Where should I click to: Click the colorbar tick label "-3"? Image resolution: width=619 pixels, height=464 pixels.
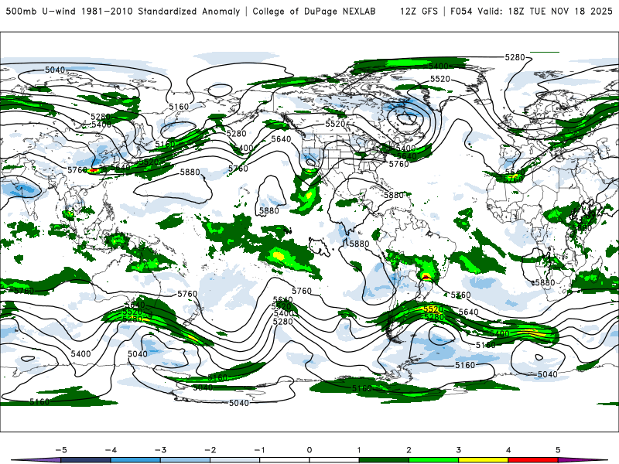(160, 450)
